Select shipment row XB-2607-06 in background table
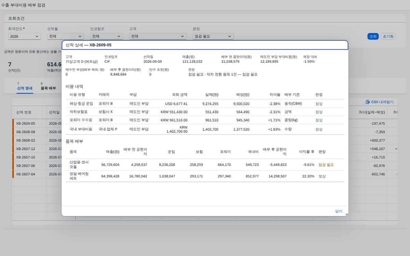The image size is (410, 256). pos(26,166)
